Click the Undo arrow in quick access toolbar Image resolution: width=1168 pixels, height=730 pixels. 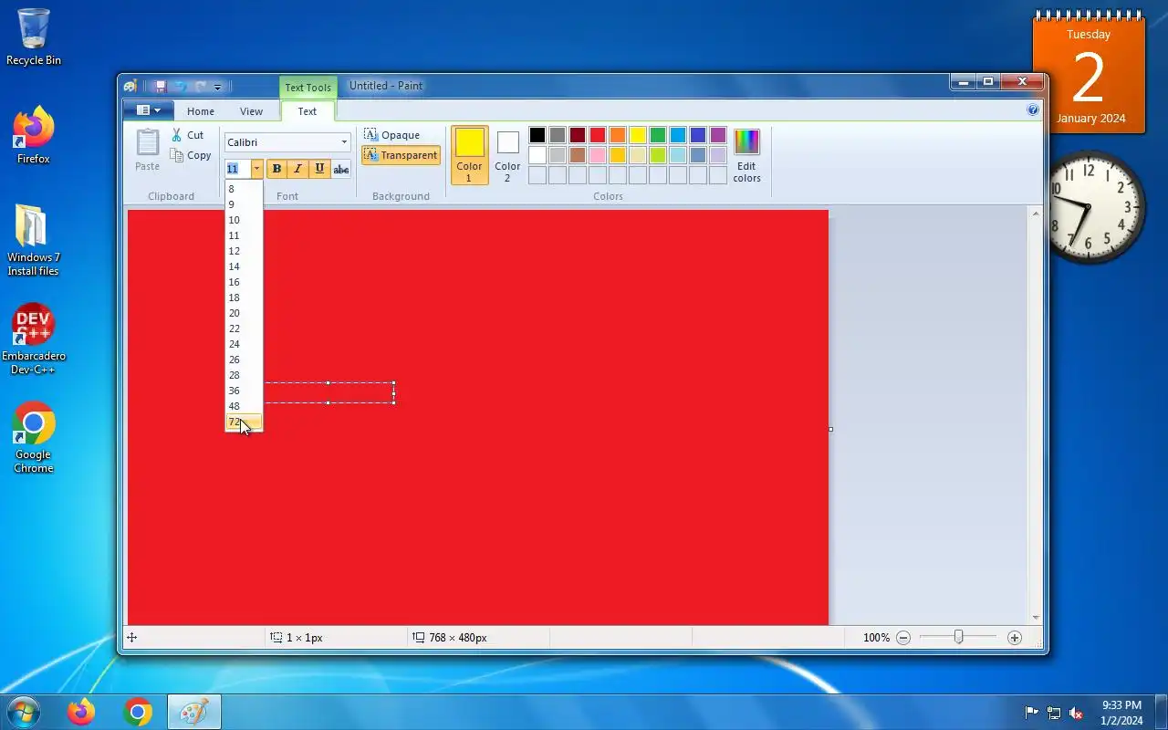point(181,87)
